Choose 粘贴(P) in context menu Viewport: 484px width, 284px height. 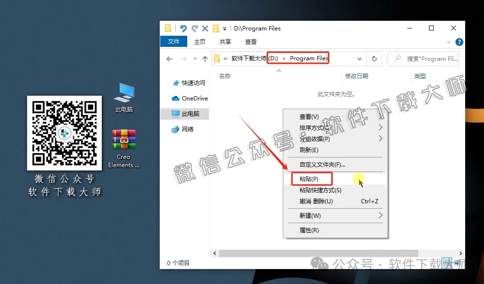[x=335, y=179]
